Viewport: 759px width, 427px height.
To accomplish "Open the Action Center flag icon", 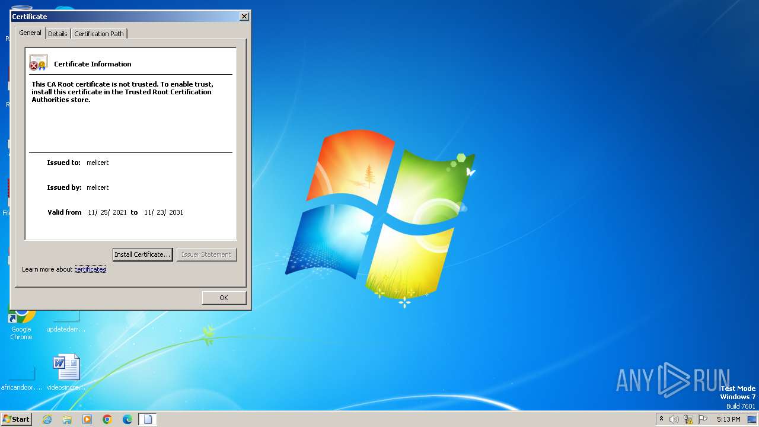I will (703, 419).
